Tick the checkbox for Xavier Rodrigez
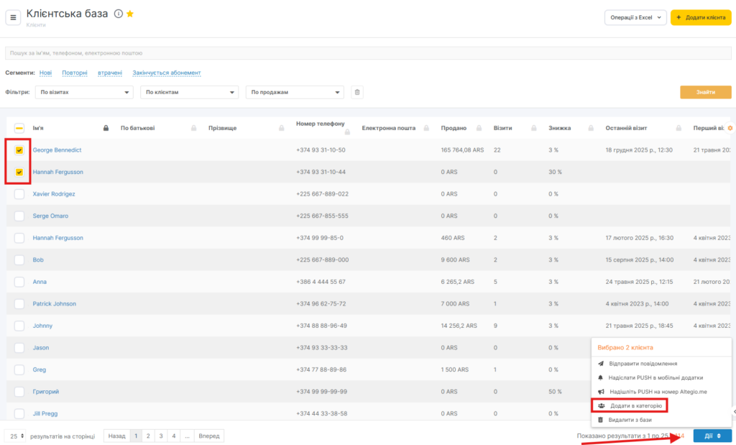736x445 pixels. [19, 194]
